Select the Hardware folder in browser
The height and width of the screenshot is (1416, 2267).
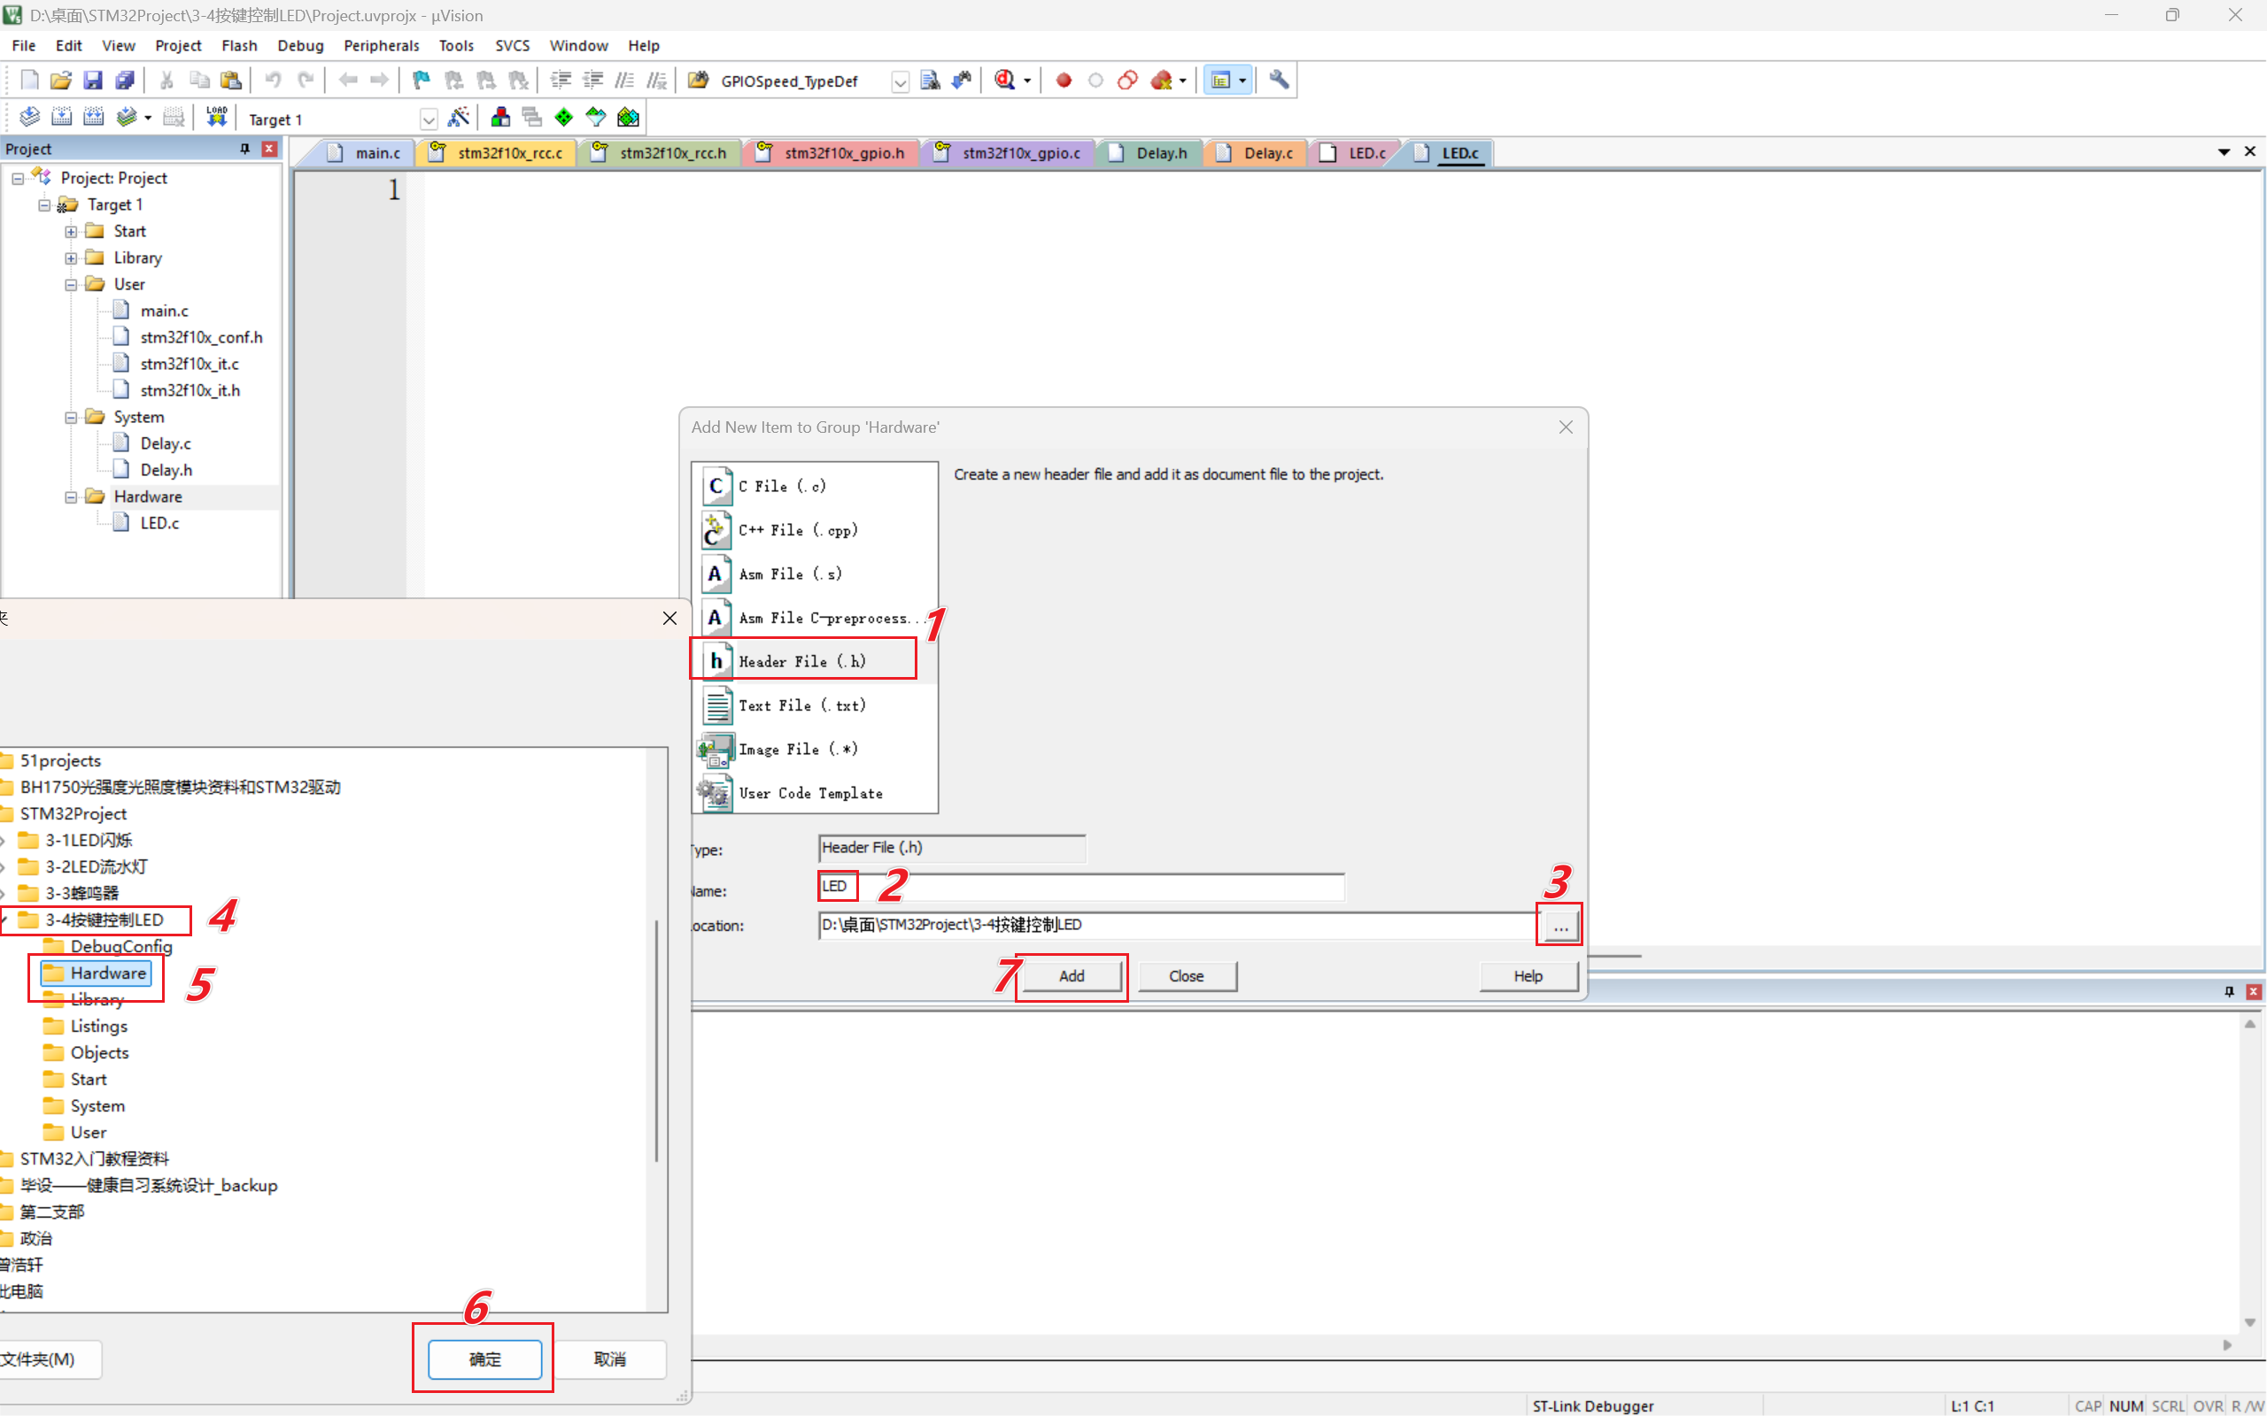point(108,973)
